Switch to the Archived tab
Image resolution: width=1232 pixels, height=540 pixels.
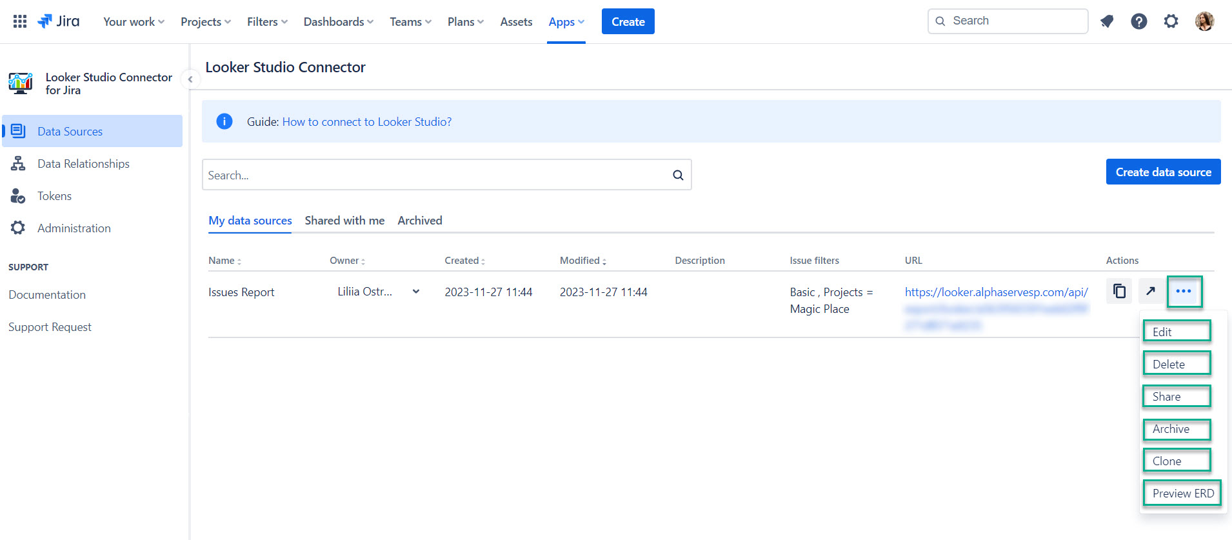point(420,221)
